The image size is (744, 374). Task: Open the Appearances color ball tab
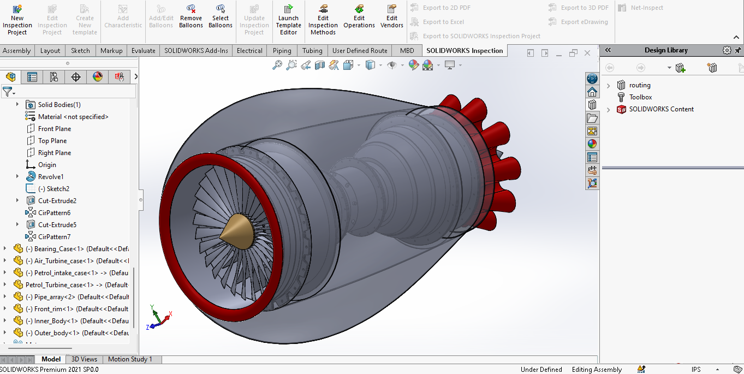click(x=592, y=144)
